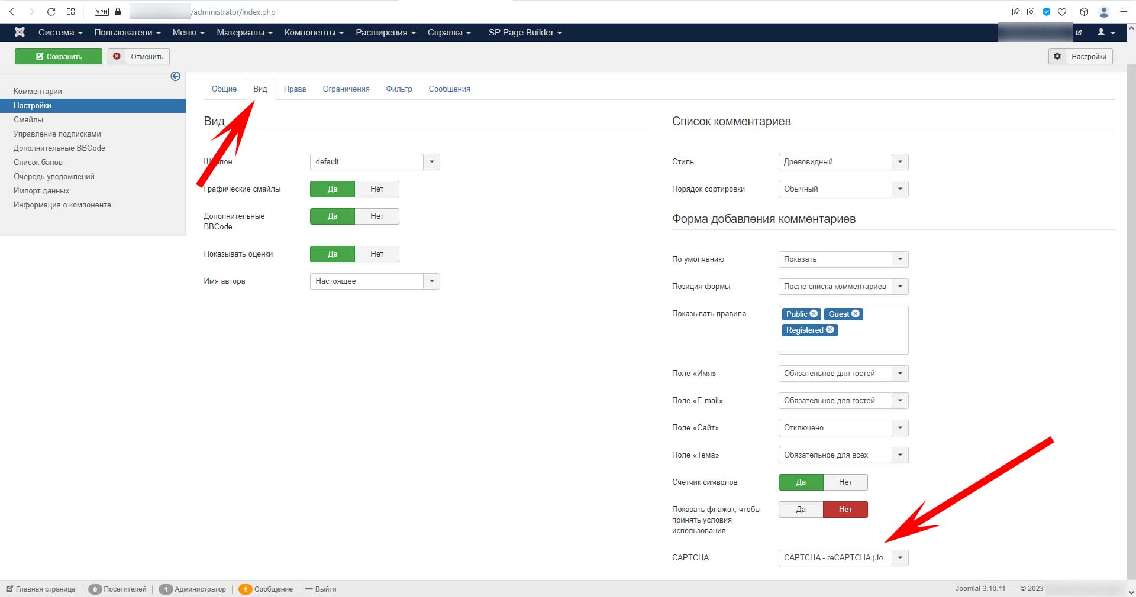Screen dimensions: 1136x597
Task: Set Дополнительные BBCode to Нет
Action: [x=377, y=216]
